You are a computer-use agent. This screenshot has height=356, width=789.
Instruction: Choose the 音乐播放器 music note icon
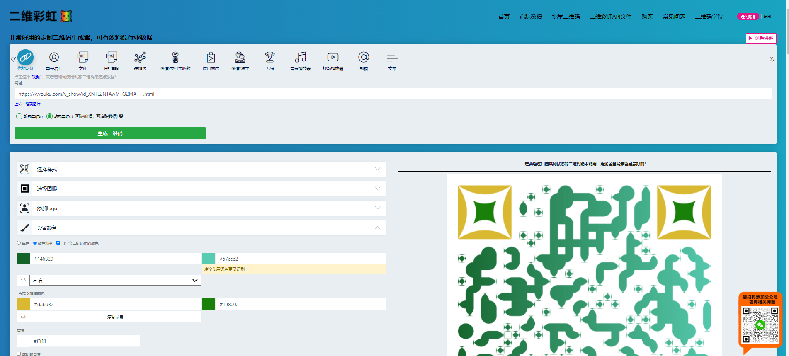click(x=300, y=57)
